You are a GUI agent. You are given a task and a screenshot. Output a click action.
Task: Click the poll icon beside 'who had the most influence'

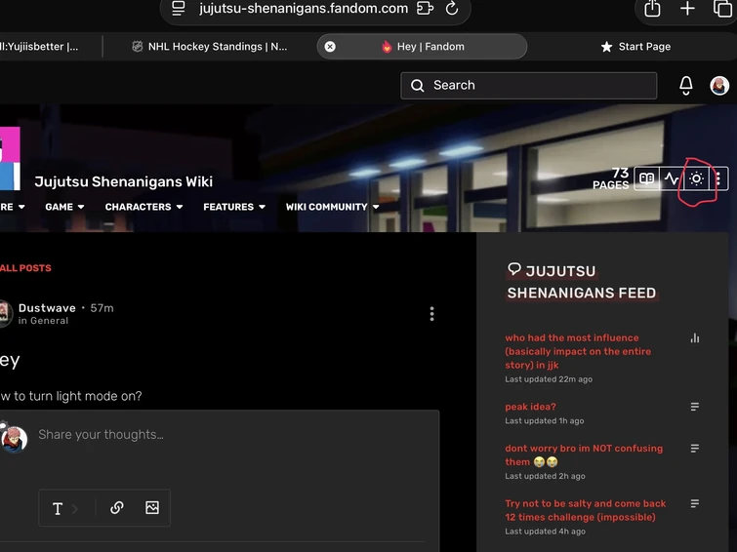[695, 338]
